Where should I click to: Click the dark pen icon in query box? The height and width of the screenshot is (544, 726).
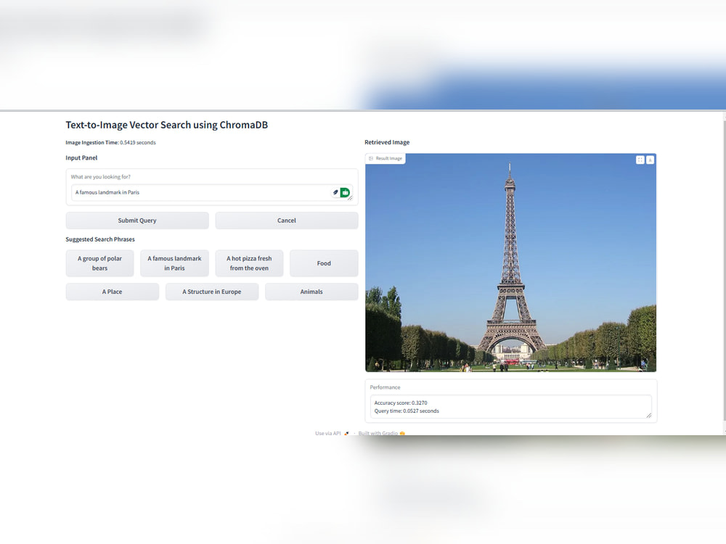pyautogui.click(x=335, y=192)
